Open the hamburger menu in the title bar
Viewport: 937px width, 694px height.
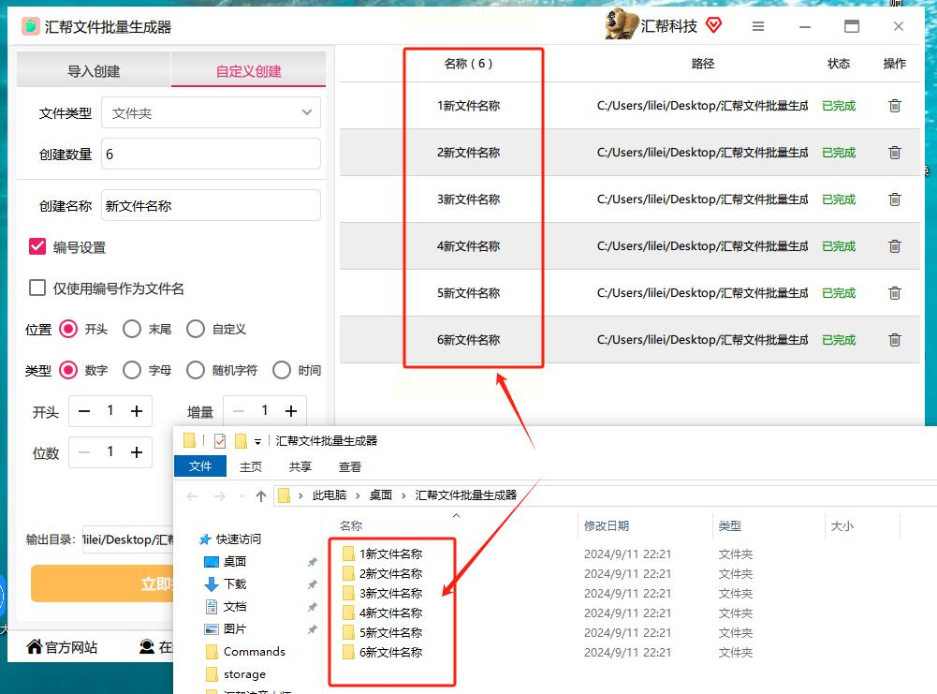click(757, 26)
